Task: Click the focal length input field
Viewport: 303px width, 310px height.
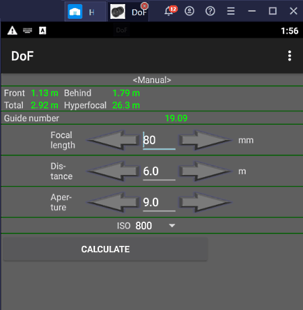Action: pos(159,140)
